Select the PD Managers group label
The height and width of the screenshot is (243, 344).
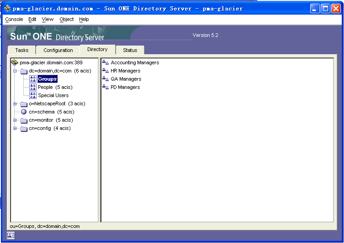pyautogui.click(x=125, y=87)
